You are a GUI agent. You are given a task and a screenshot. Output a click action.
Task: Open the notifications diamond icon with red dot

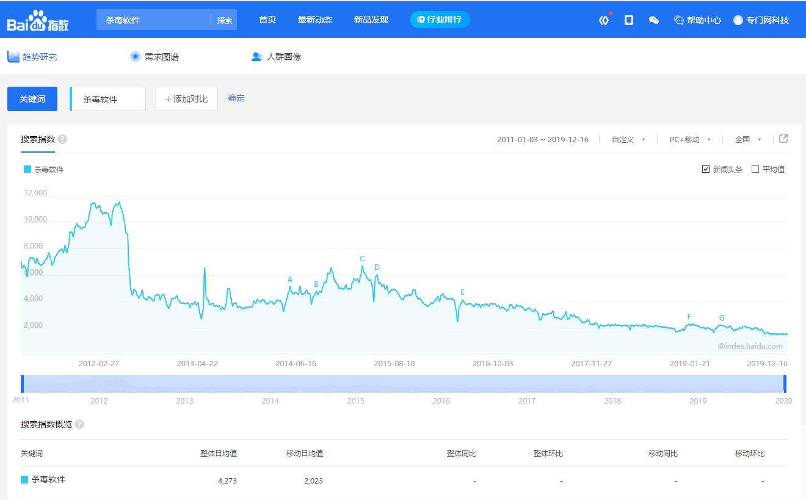click(603, 20)
